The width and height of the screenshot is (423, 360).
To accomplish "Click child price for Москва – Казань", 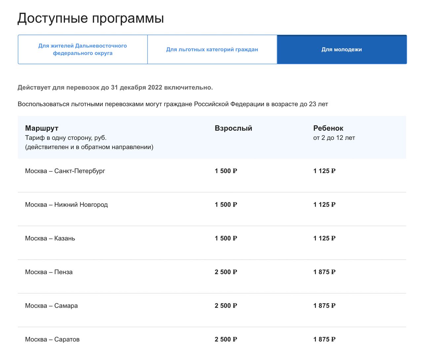I will click(x=324, y=238).
